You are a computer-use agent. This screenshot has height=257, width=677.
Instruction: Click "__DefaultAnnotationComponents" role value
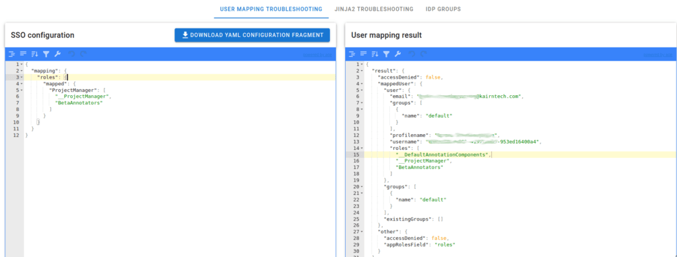(x=443, y=155)
